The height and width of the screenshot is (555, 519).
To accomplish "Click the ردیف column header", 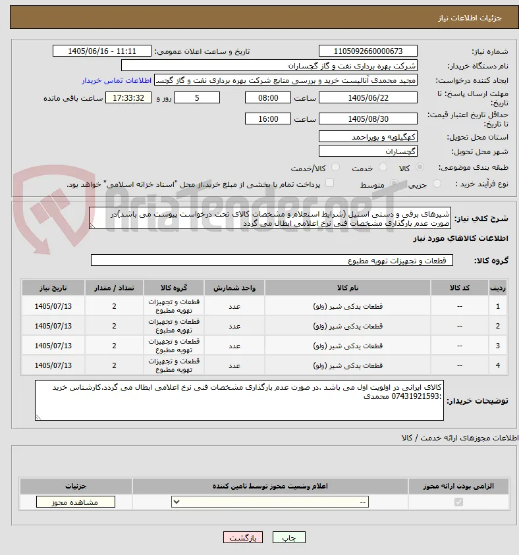I will coord(498,288).
